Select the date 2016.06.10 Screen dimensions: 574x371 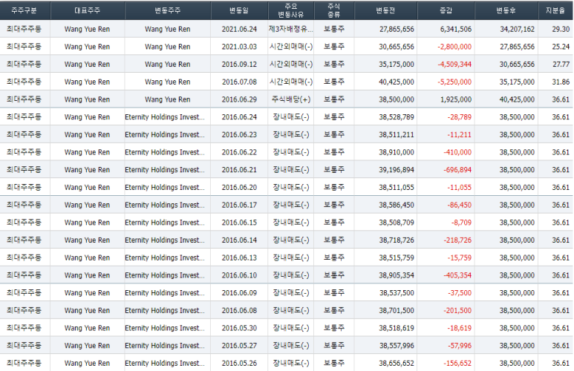(x=239, y=275)
